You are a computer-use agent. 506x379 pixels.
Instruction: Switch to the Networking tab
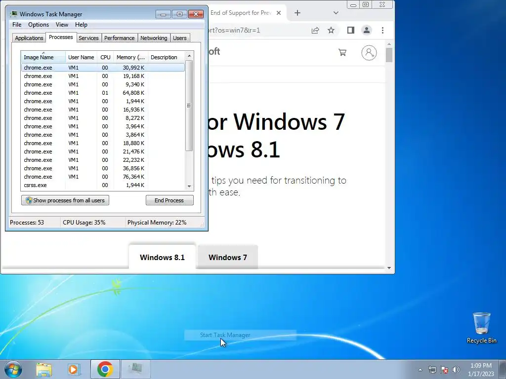[154, 38]
